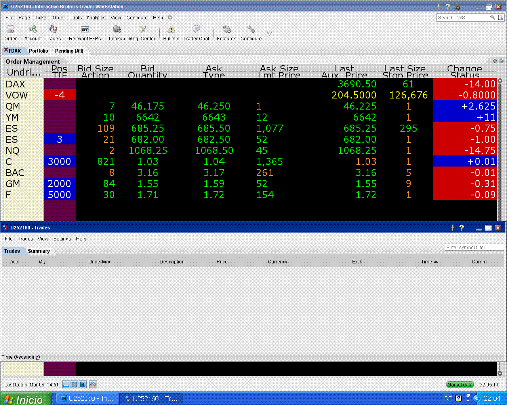Open Relevant EFPs tool
Image resolution: width=507 pixels, height=405 pixels.
click(85, 33)
